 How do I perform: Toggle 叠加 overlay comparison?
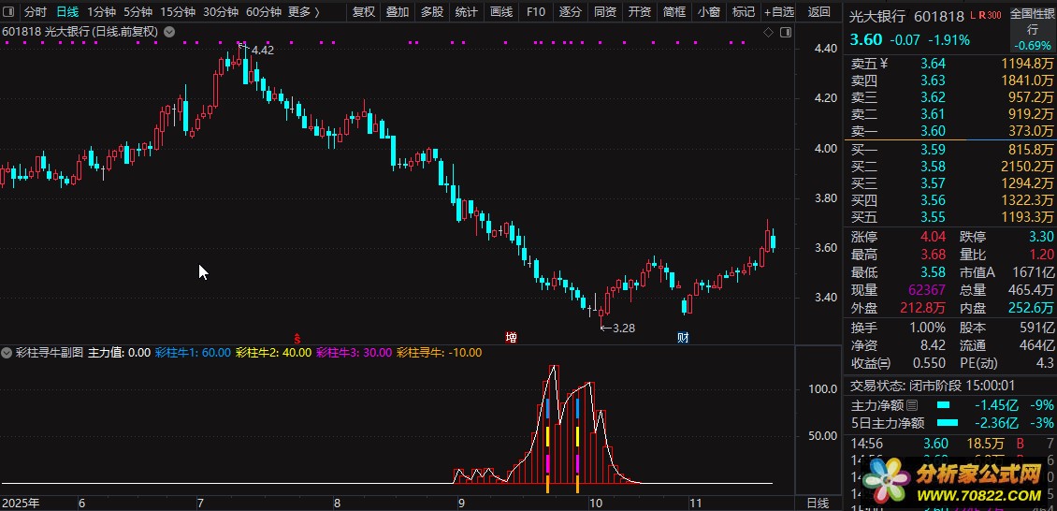click(398, 12)
